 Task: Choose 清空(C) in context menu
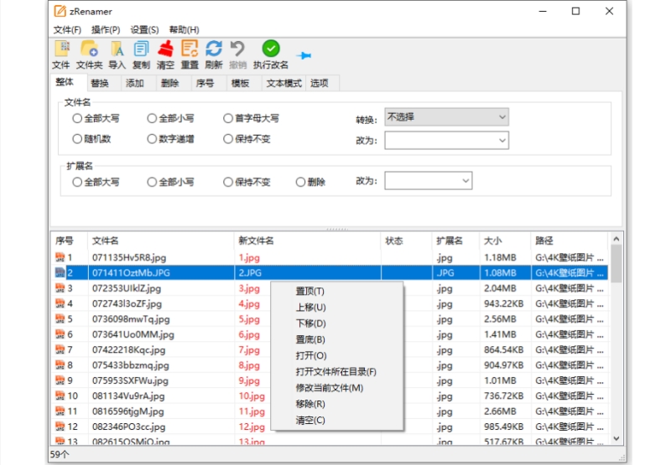pyautogui.click(x=337, y=420)
